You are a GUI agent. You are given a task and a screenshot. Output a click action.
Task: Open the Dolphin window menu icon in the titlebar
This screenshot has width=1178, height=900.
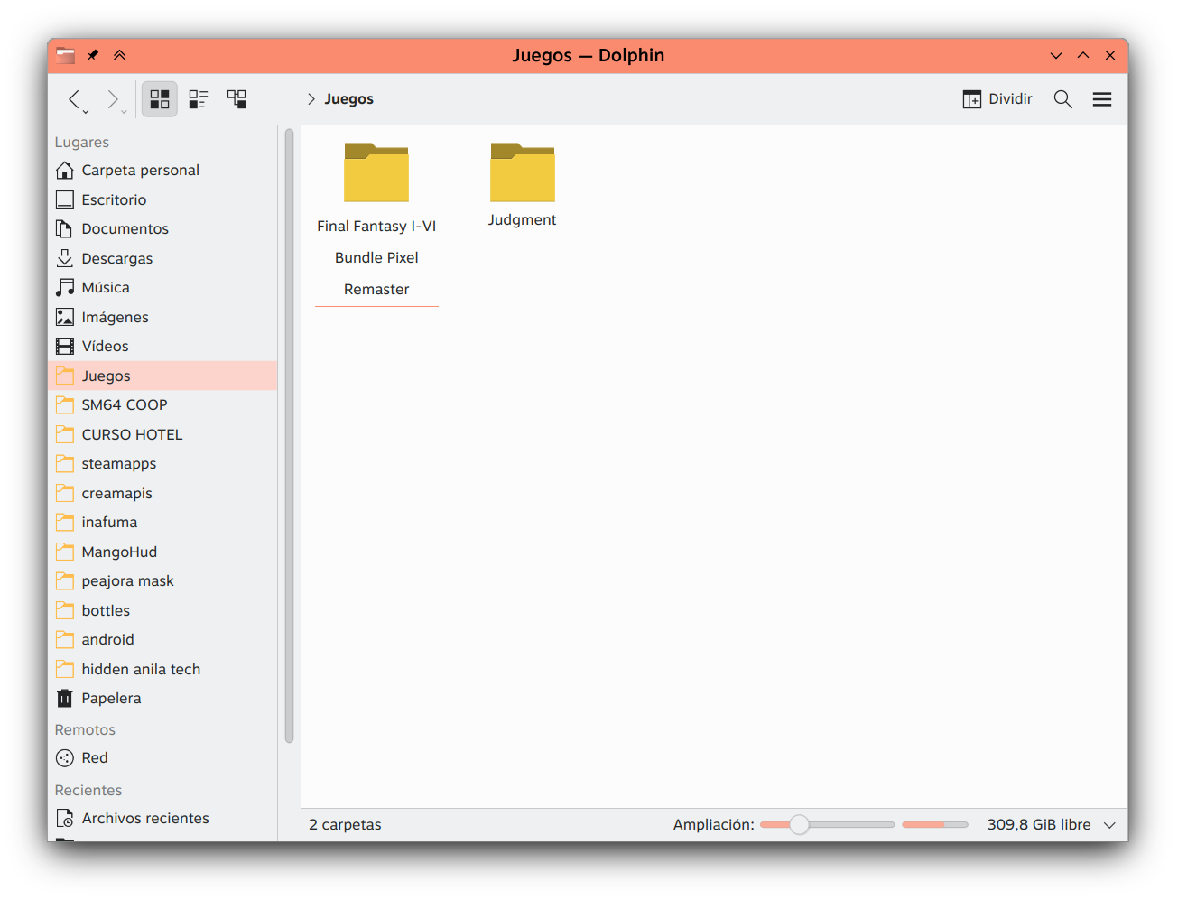click(x=66, y=56)
